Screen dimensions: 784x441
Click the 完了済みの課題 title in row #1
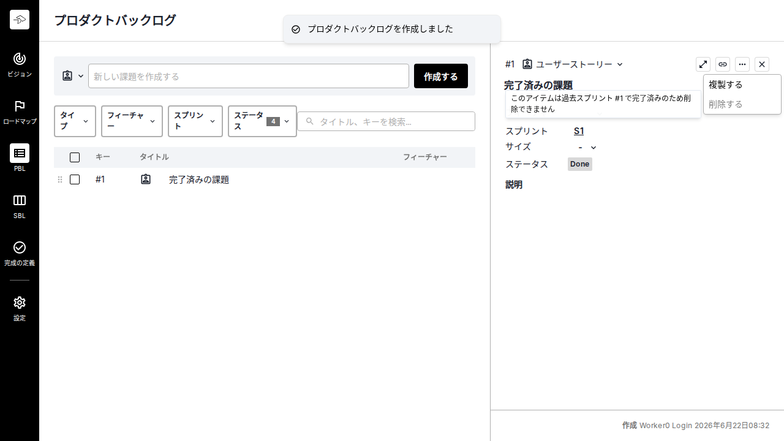coord(199,179)
